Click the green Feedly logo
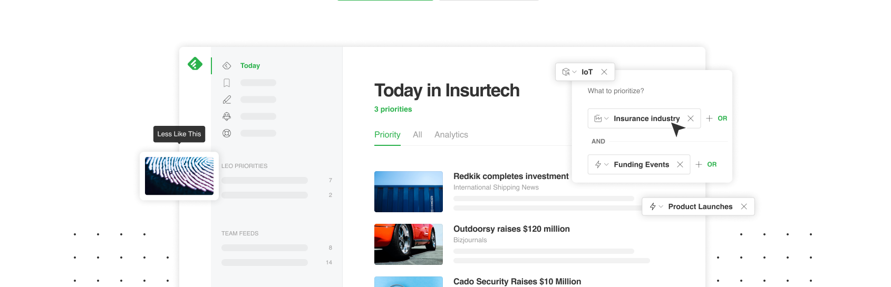Image resolution: width=891 pixels, height=287 pixels. (x=195, y=64)
